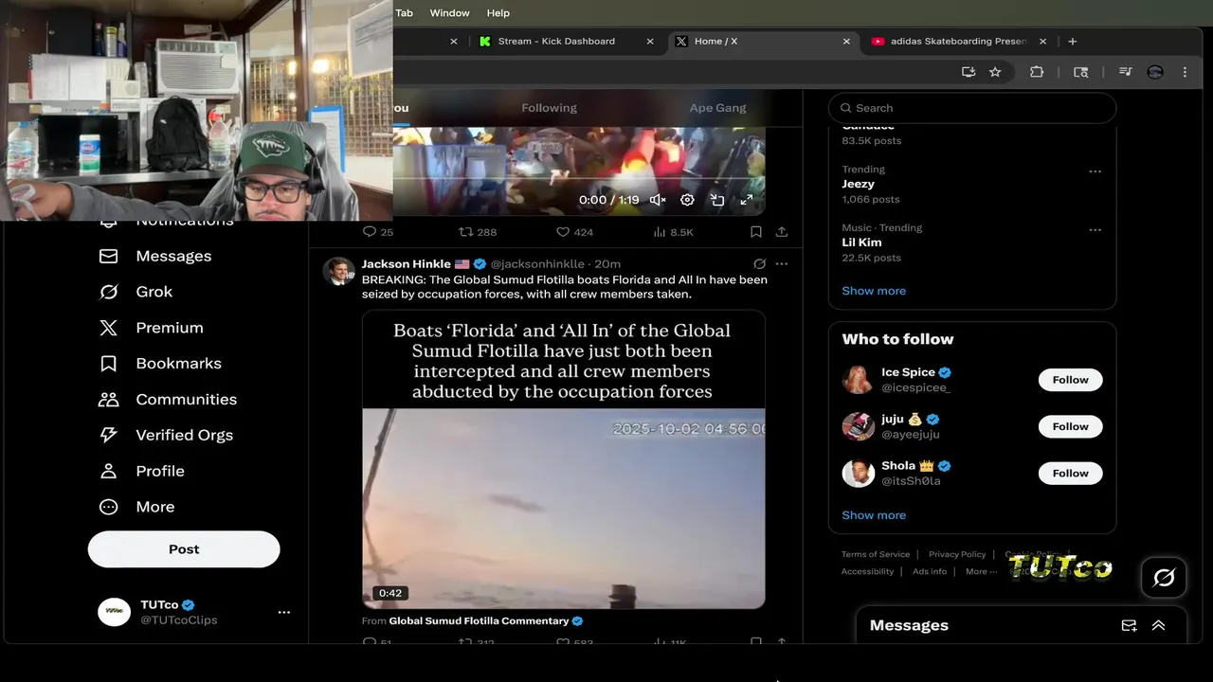Open Chrome three-dot menu

[1185, 72]
